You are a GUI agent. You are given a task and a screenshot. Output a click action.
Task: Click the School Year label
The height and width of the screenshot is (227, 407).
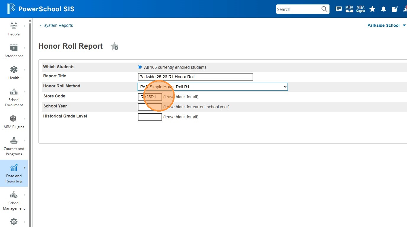click(55, 106)
